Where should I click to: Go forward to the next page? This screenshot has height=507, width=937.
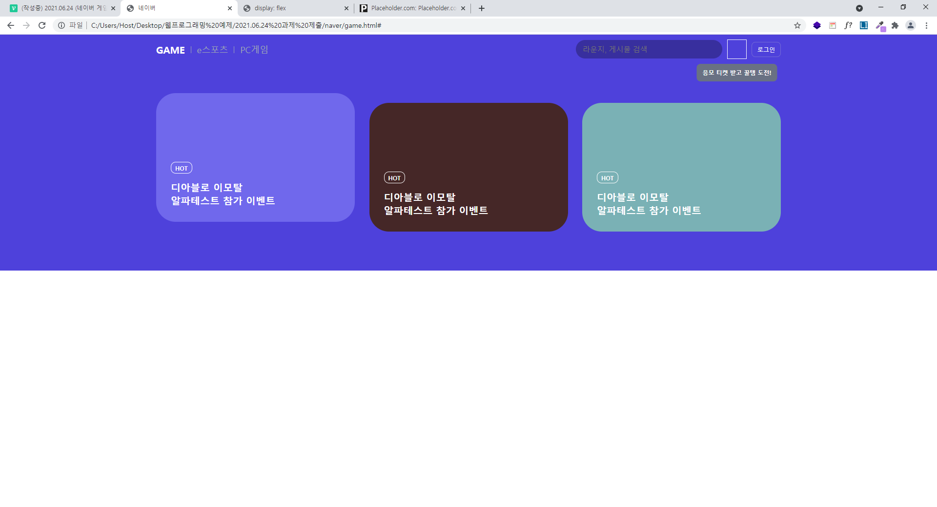point(26,25)
